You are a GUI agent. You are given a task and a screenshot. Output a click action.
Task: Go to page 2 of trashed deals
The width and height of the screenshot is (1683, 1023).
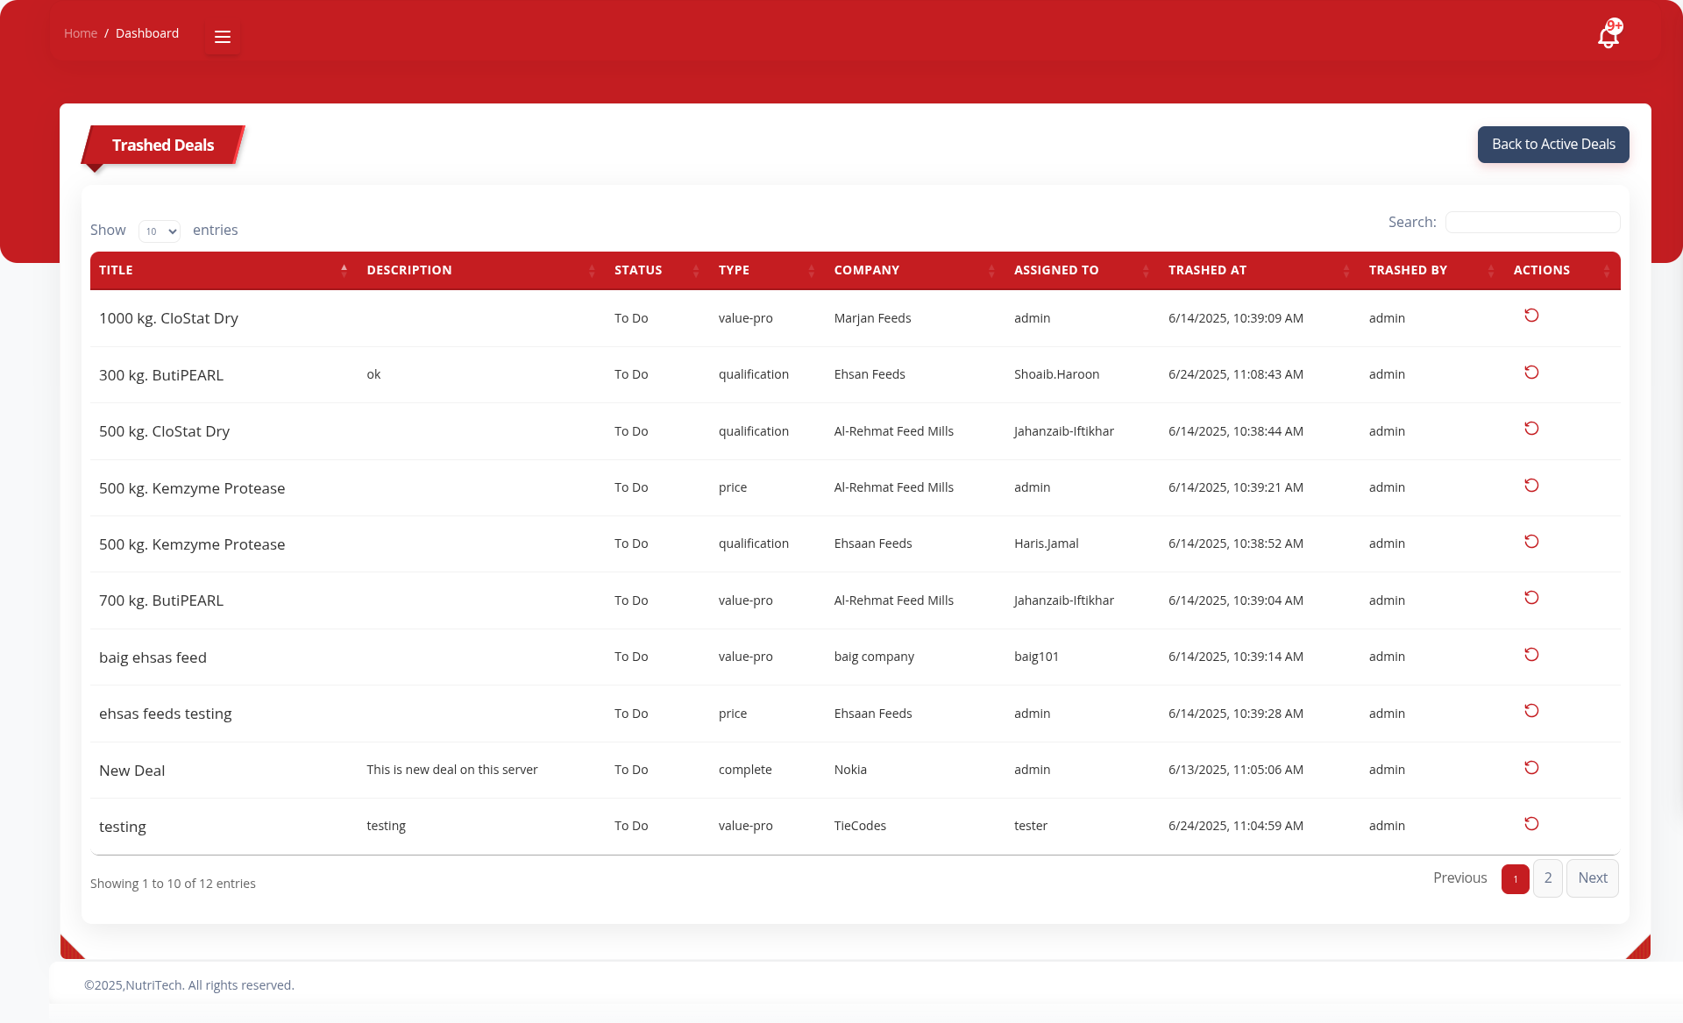click(1548, 877)
